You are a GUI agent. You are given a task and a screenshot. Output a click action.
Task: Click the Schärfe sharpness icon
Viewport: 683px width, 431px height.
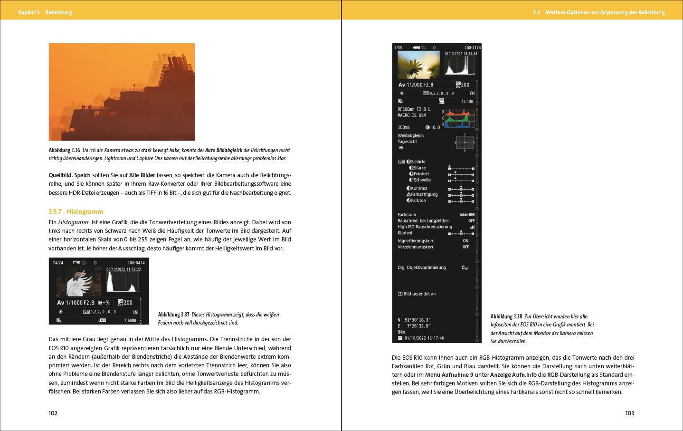pyautogui.click(x=408, y=162)
